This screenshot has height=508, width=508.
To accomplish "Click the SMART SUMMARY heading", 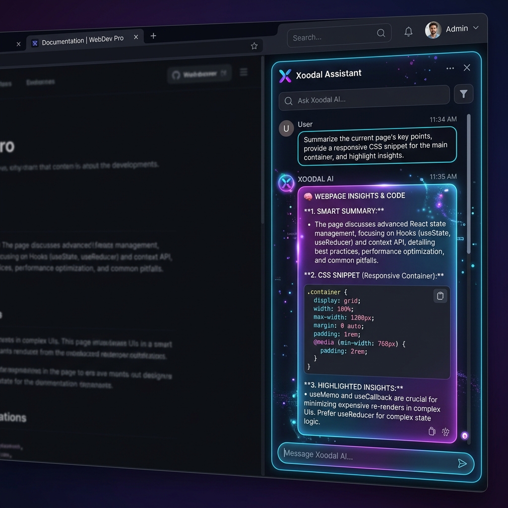I will (x=344, y=211).
